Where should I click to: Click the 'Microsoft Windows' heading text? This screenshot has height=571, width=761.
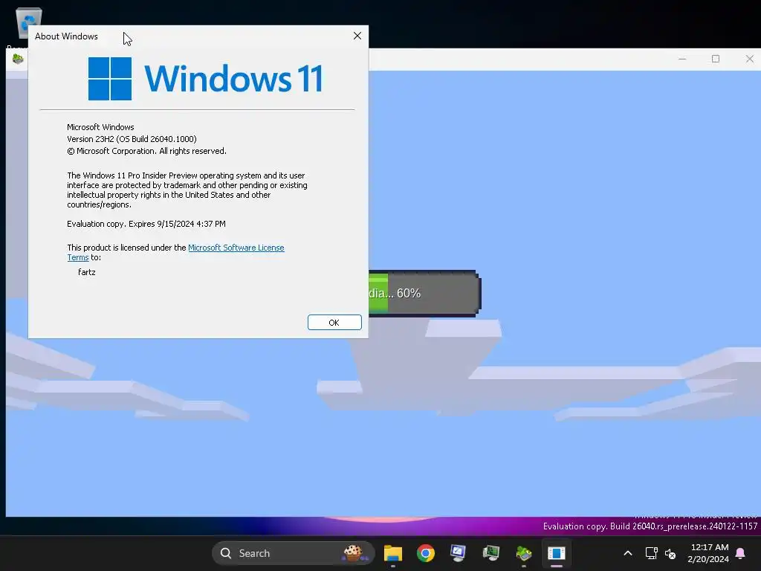click(x=100, y=127)
